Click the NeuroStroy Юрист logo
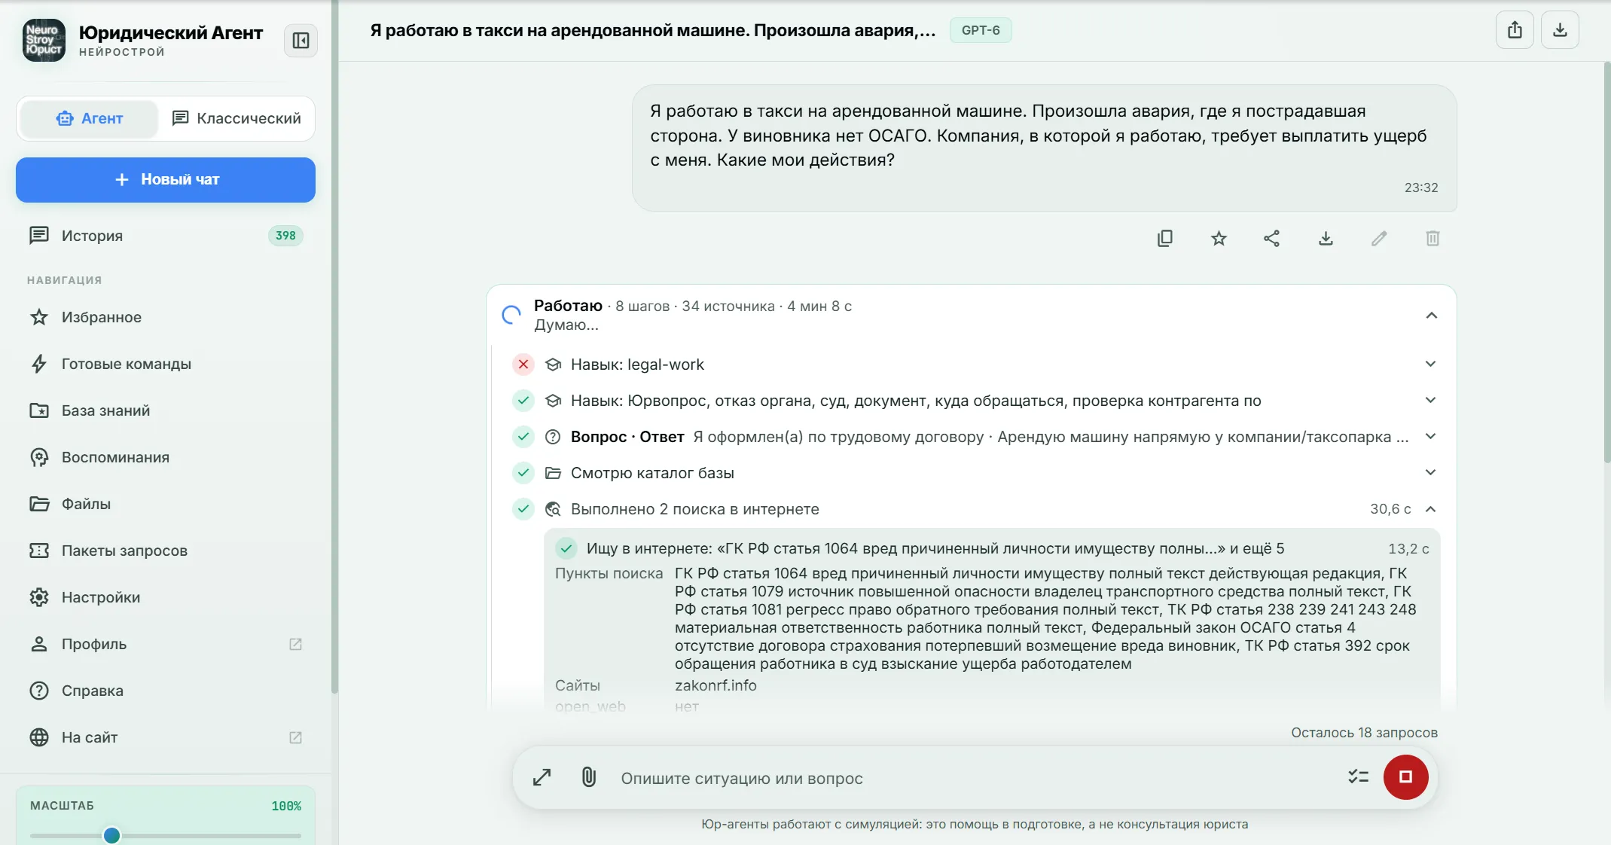This screenshot has width=1611, height=845. click(x=44, y=41)
